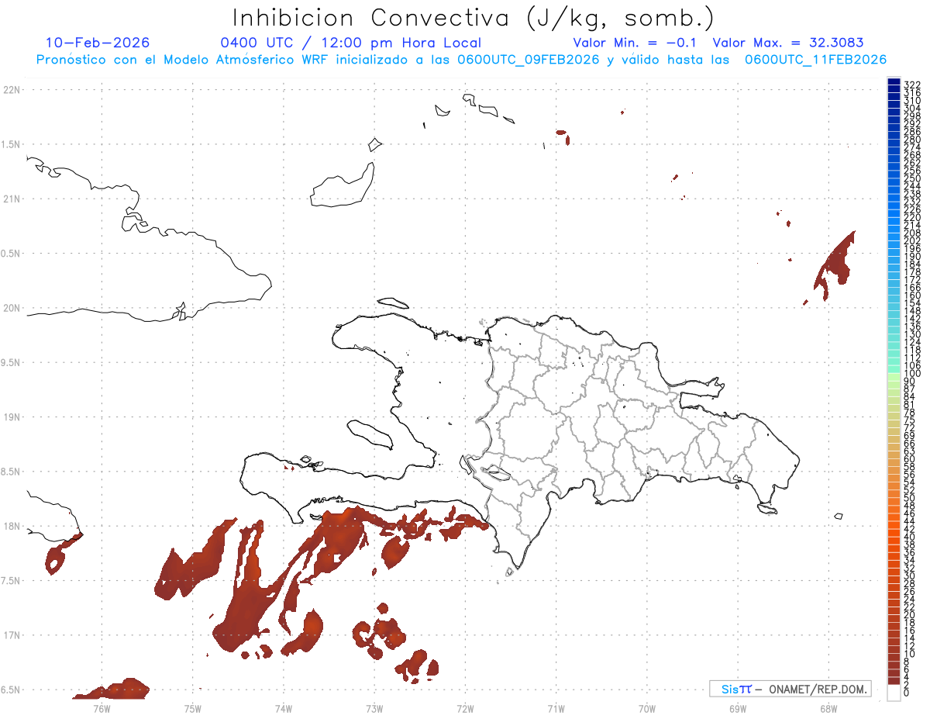Viewport: 930px width, 719px height.
Task: Click the 71W longitude label
Action: (556, 708)
